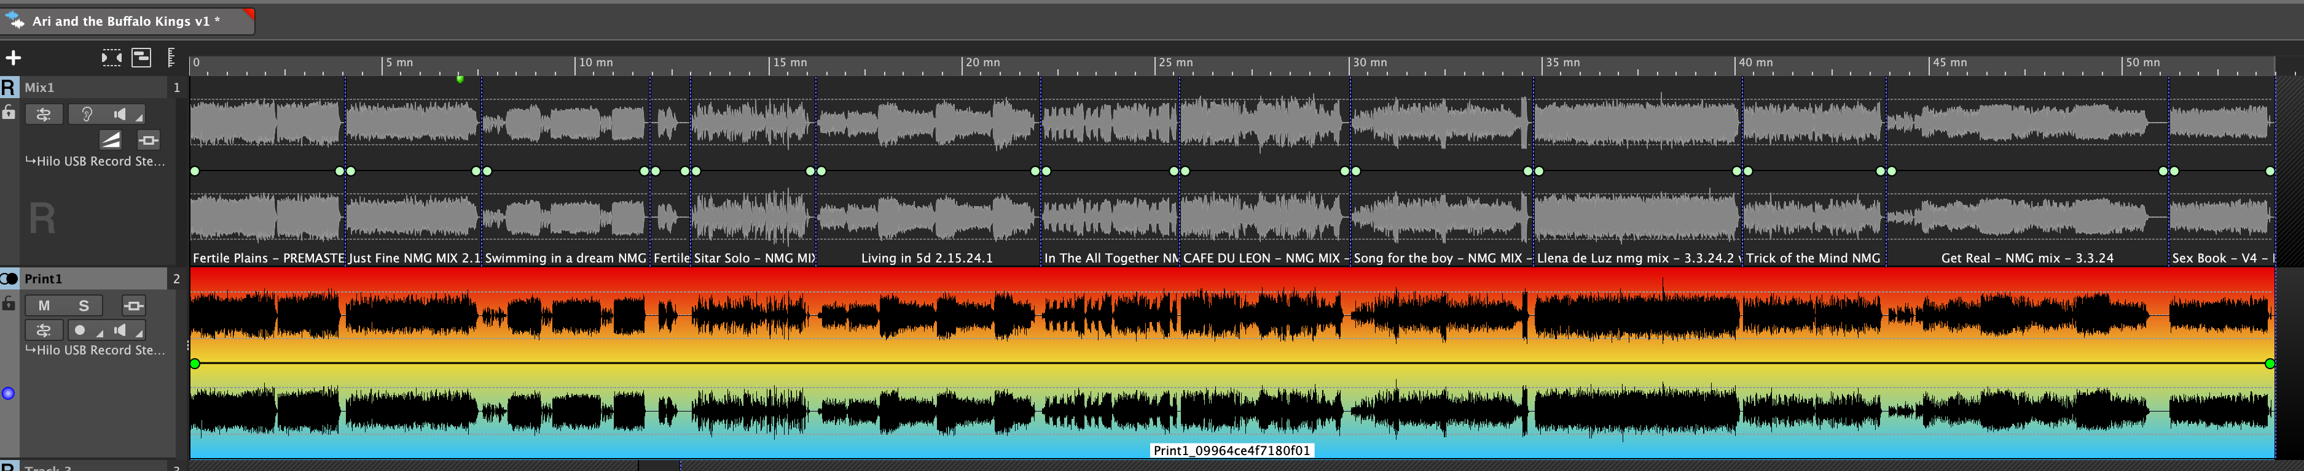Click the insert plug-in icon on Mix1
The width and height of the screenshot is (2304, 471).
149,139
